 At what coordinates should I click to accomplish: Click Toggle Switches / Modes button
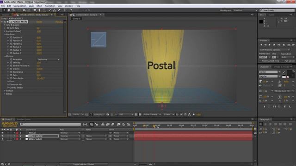(83, 164)
